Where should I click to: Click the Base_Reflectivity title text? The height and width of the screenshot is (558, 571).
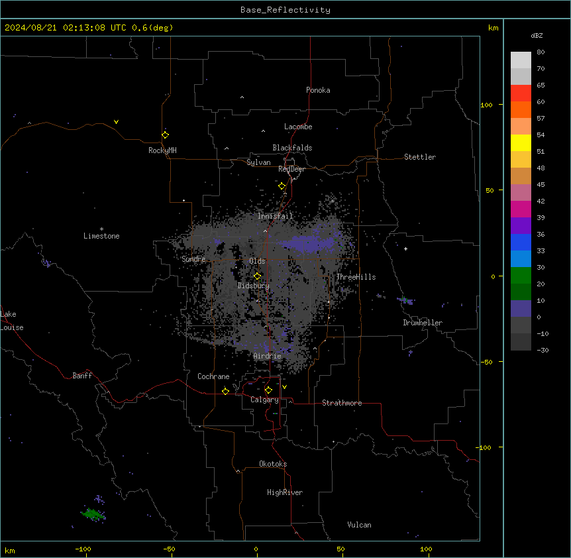click(285, 10)
